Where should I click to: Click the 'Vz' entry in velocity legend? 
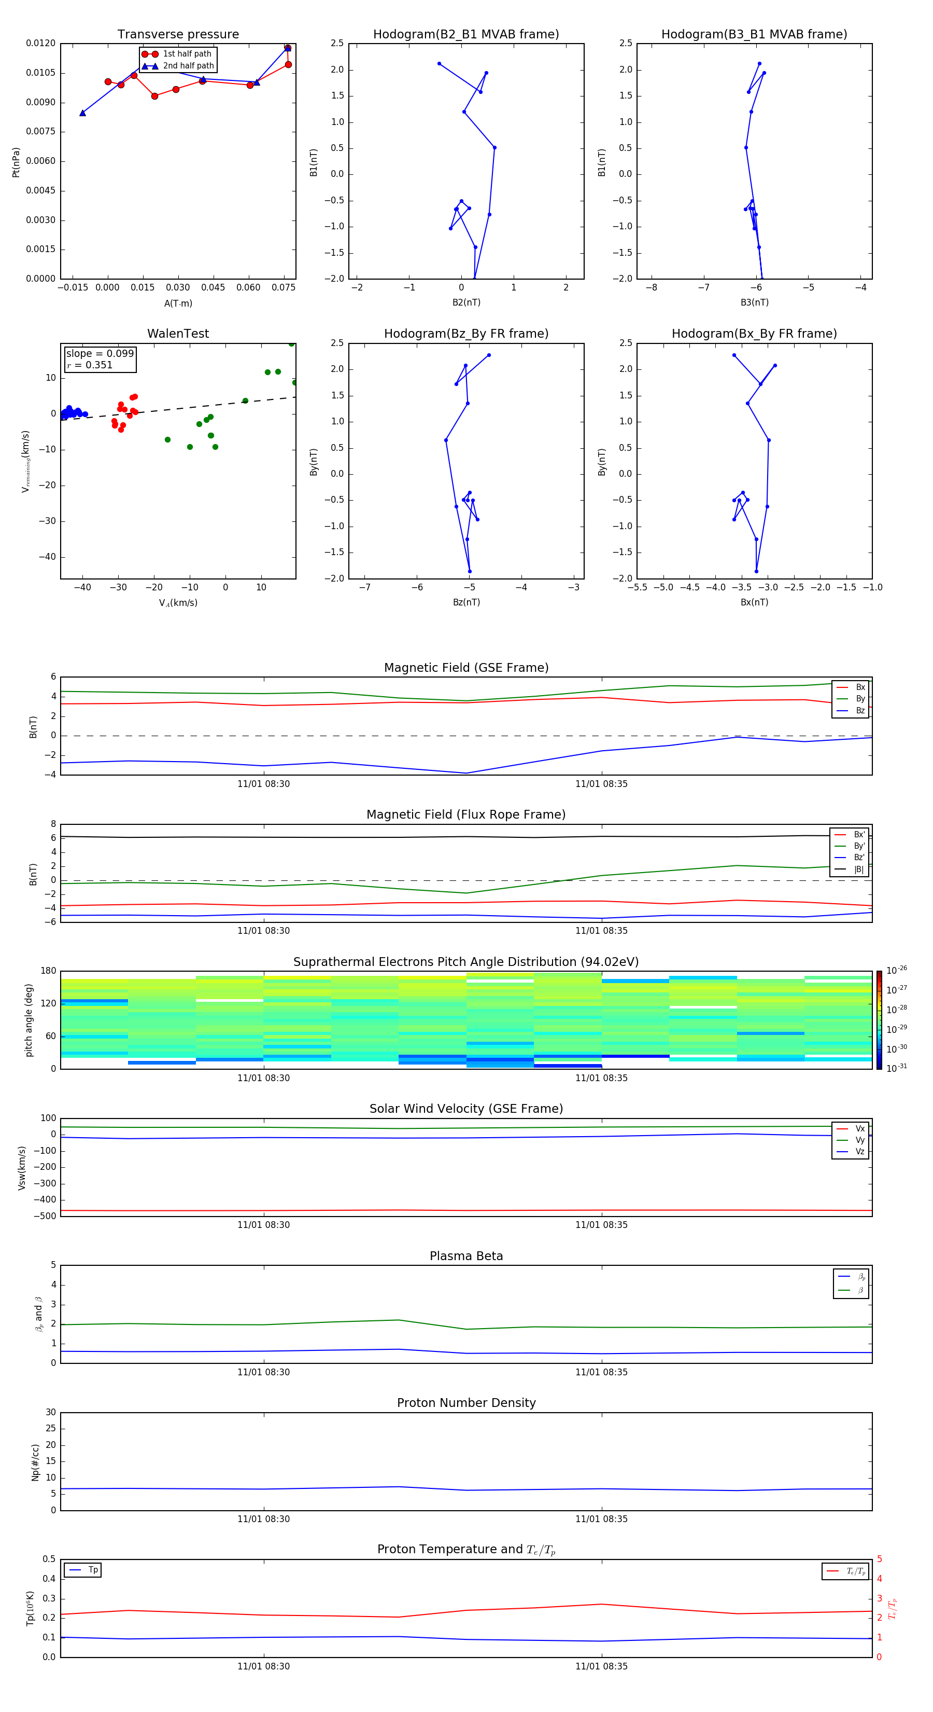click(x=851, y=1152)
